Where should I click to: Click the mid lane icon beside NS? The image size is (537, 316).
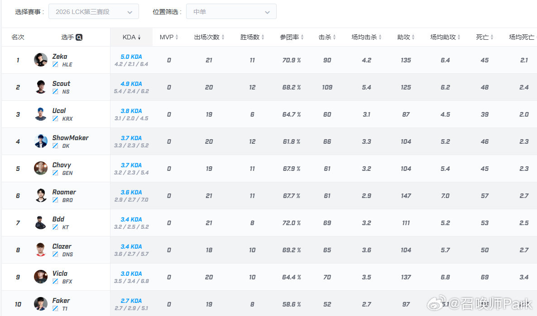[55, 91]
